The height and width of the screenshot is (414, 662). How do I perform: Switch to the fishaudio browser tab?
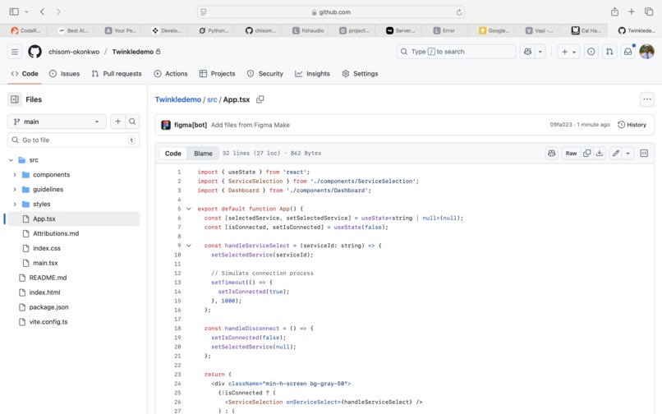tap(308, 30)
